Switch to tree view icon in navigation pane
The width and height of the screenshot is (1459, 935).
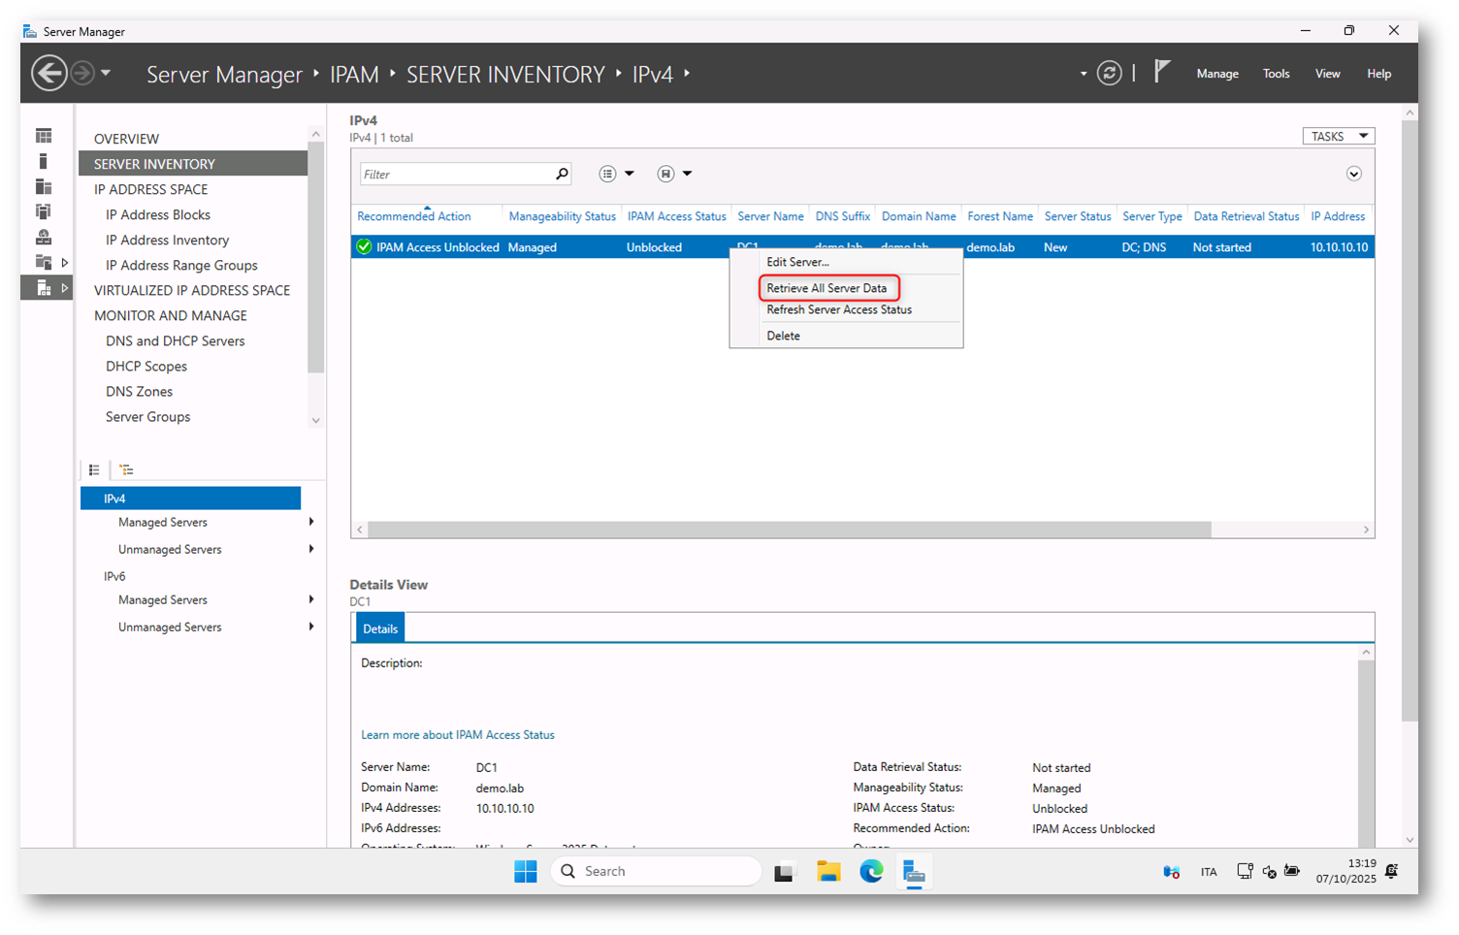pyautogui.click(x=126, y=470)
